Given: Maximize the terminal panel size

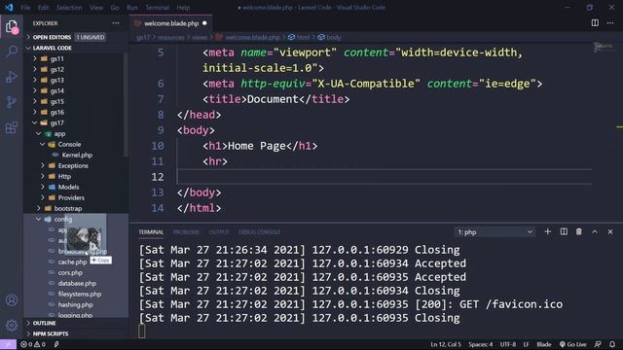Looking at the screenshot, I should click(x=595, y=231).
